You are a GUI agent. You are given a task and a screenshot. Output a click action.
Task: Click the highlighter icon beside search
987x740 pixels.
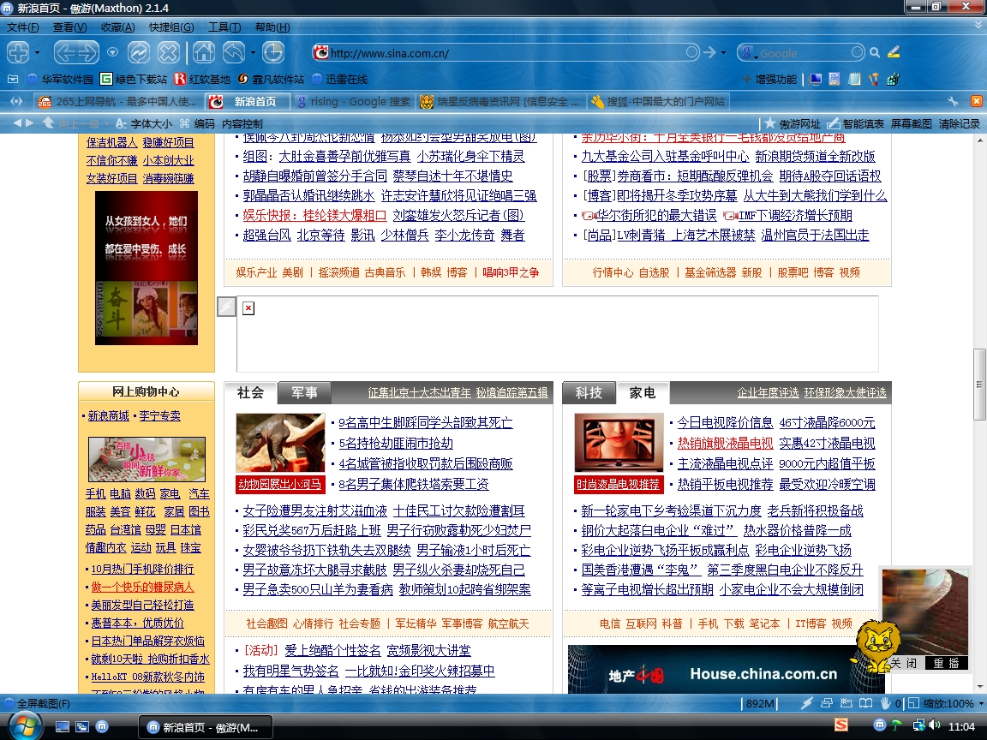click(x=894, y=52)
